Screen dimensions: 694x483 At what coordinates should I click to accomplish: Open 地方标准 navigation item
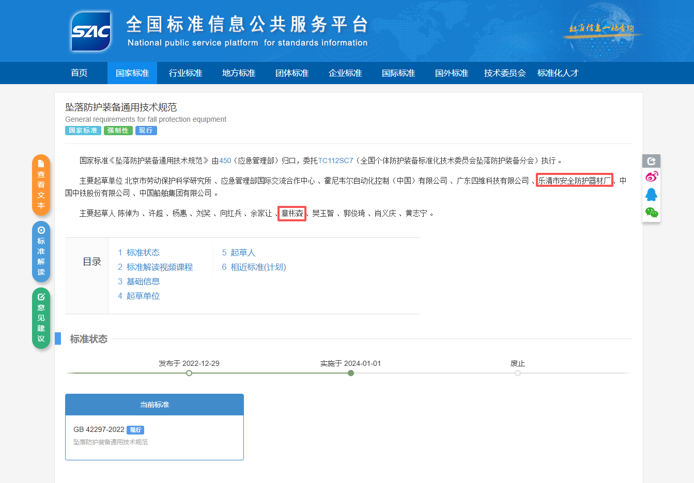click(x=239, y=73)
